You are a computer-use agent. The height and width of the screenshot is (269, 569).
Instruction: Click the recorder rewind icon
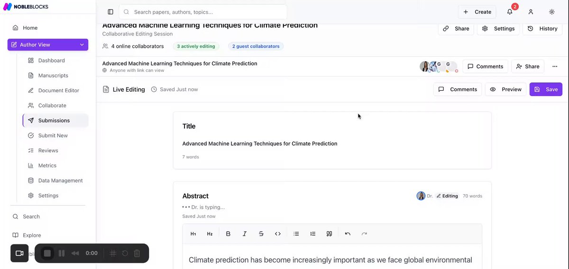pos(75,253)
